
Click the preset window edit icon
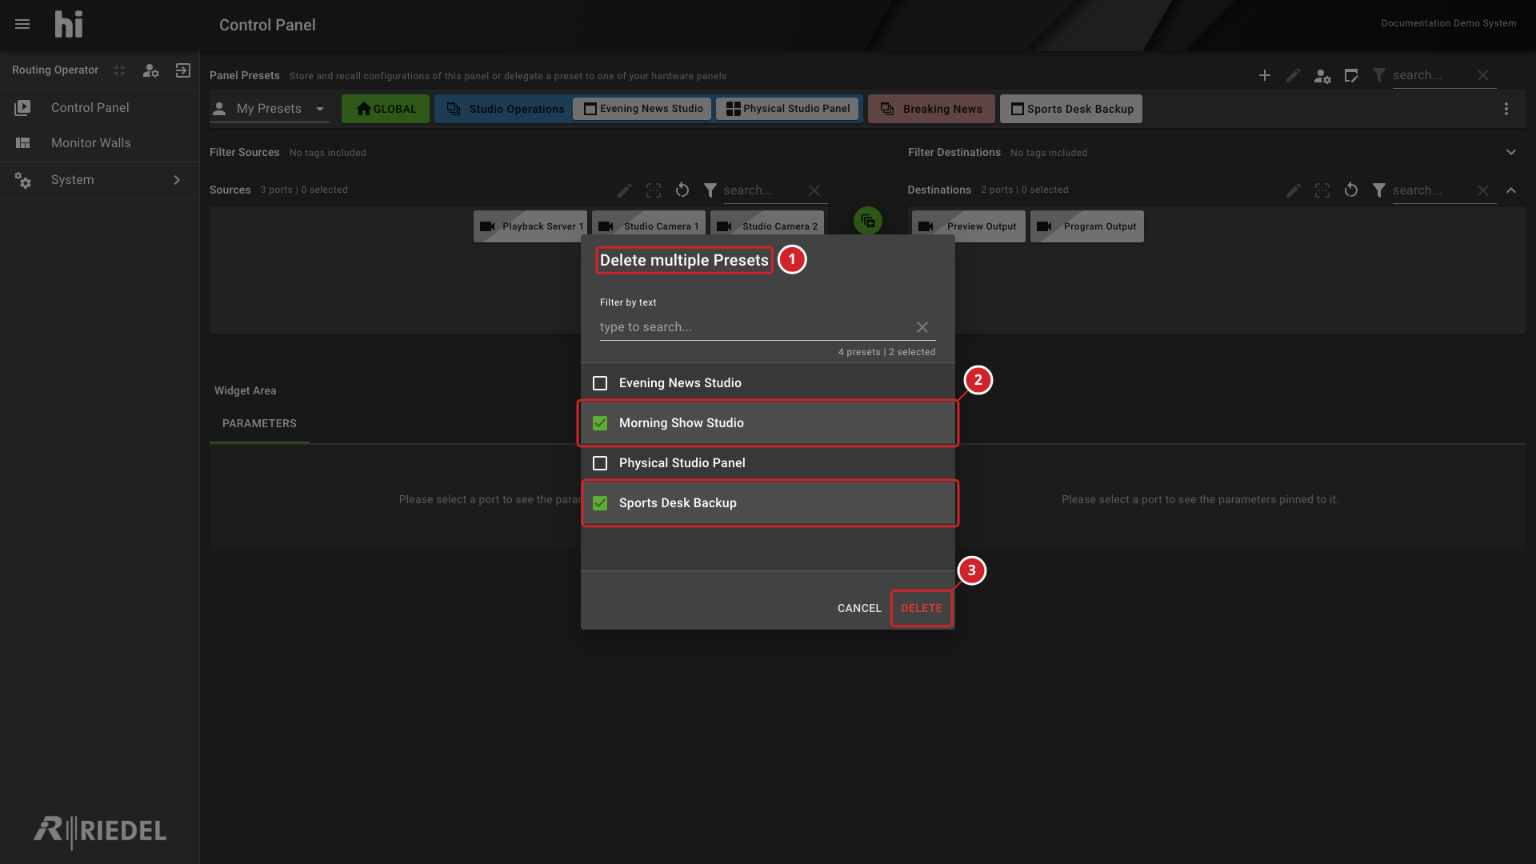1351,75
